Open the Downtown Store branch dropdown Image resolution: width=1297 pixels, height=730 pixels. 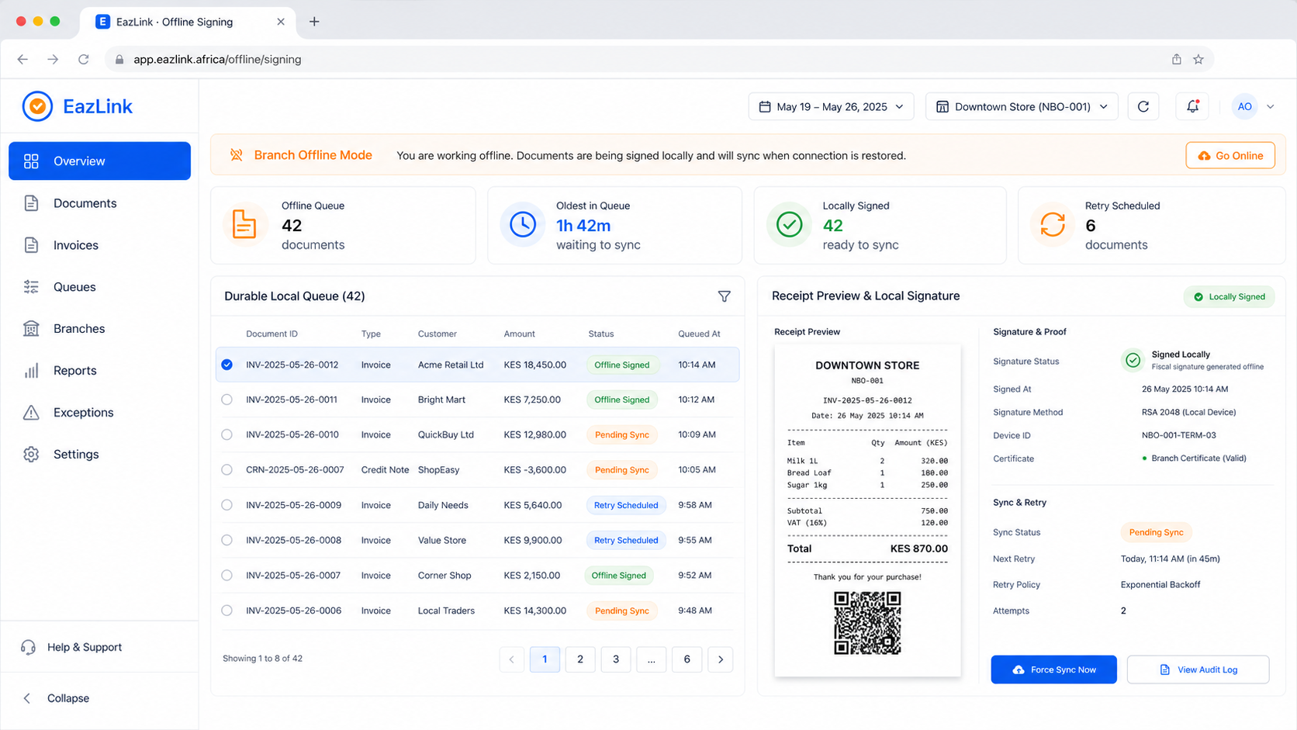[x=1022, y=106]
